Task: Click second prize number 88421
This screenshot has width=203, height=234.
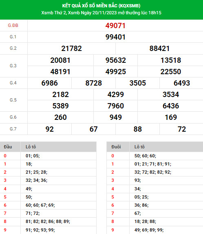Action: [159, 49]
